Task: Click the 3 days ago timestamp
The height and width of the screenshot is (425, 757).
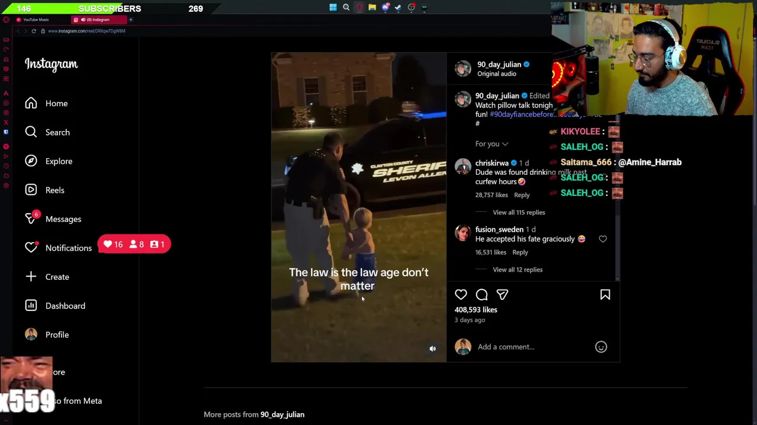Action: pyautogui.click(x=470, y=320)
